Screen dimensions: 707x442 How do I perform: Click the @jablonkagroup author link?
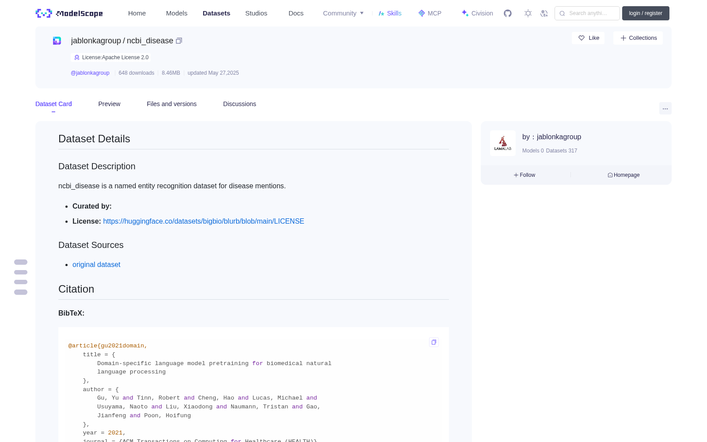[90, 73]
